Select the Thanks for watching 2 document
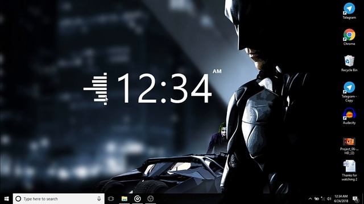Screen dimensions: 364x204 tap(349, 170)
